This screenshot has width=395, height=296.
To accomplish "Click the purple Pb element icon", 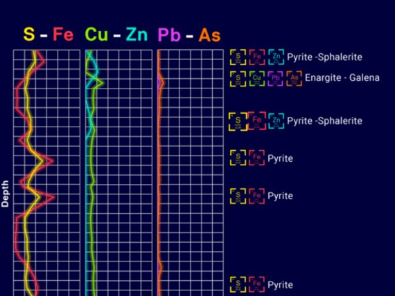I will 275,78.
